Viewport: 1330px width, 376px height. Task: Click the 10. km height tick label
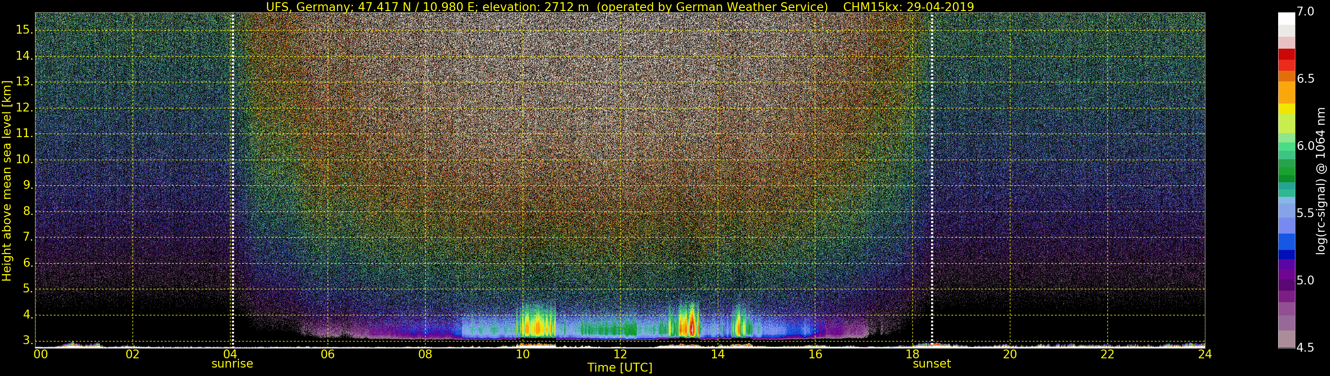[x=24, y=160]
